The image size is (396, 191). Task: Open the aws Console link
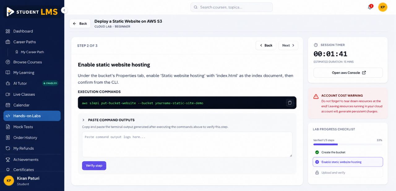[348, 73]
